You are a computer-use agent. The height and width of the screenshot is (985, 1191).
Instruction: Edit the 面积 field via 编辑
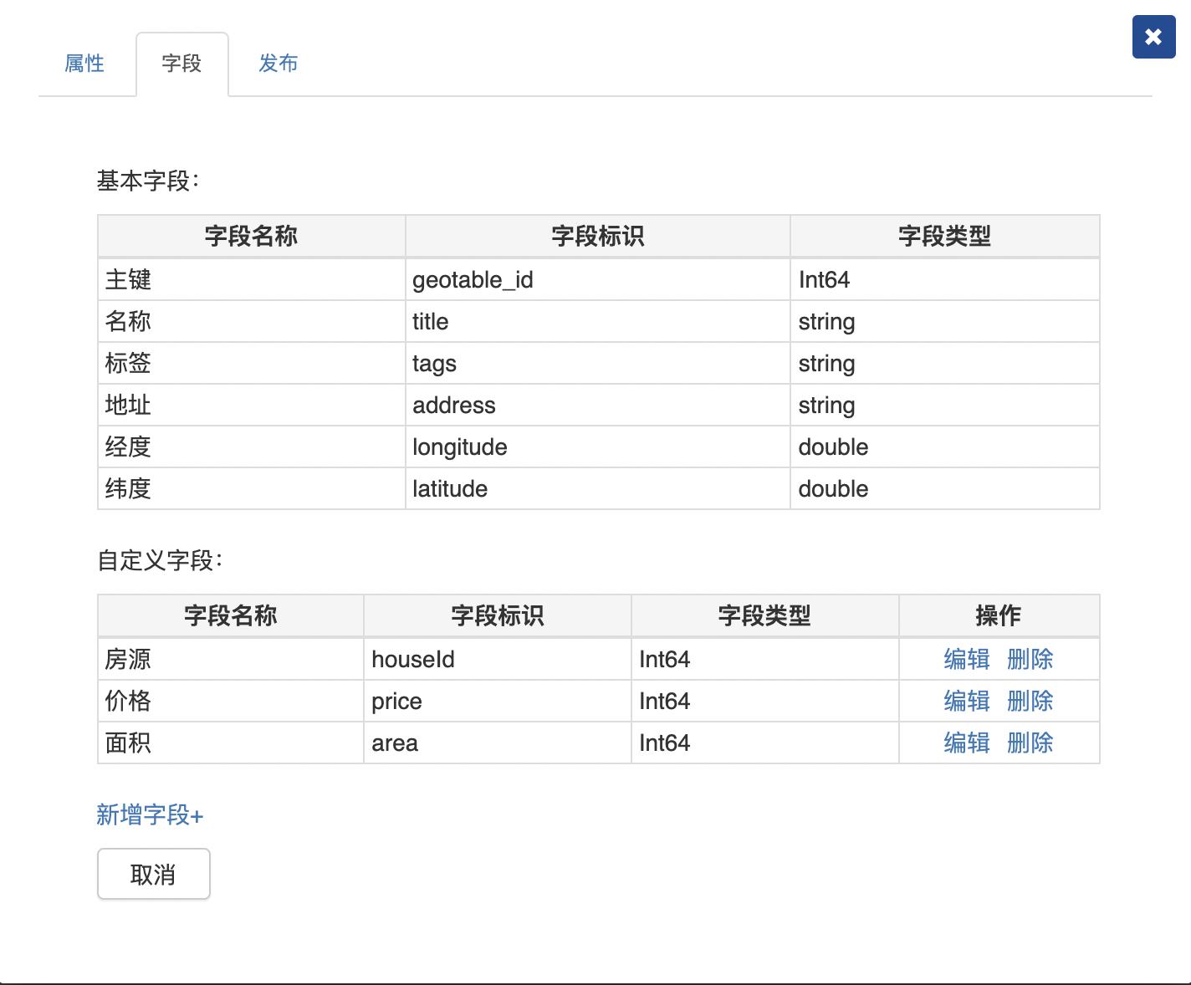(x=967, y=743)
